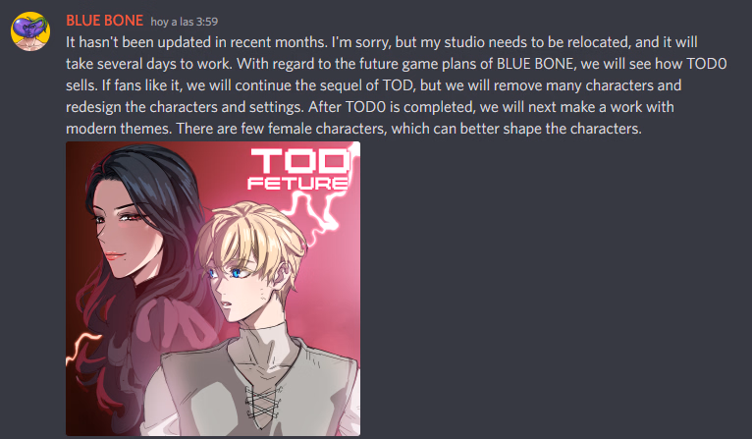The width and height of the screenshot is (752, 439).
Task: Open BLUE BONE's eggplant avatar profile picture
Action: (30, 31)
